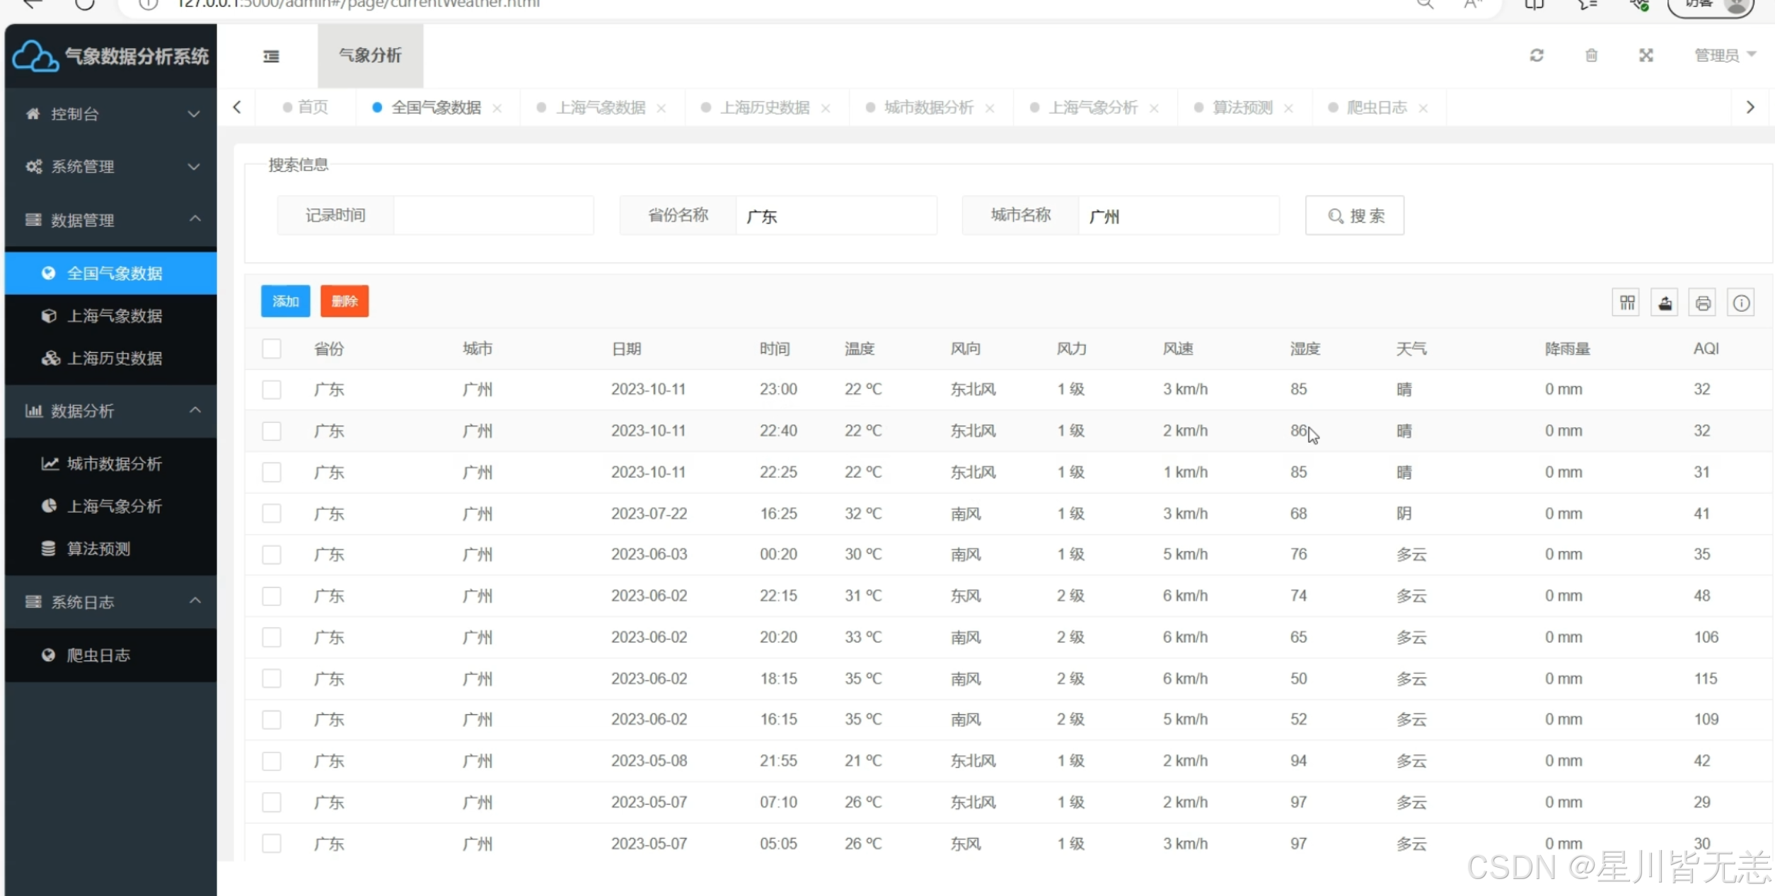Click the refresh icon in top header
This screenshot has width=1775, height=896.
(x=1537, y=55)
